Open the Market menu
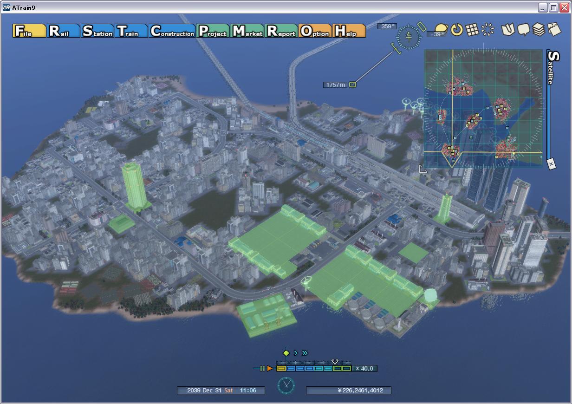The height and width of the screenshot is (404, 572). pos(247,31)
